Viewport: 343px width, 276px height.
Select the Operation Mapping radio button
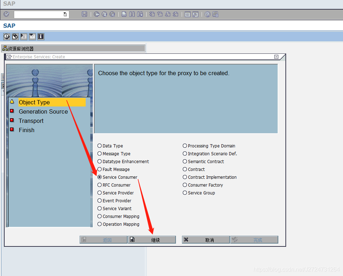point(100,224)
